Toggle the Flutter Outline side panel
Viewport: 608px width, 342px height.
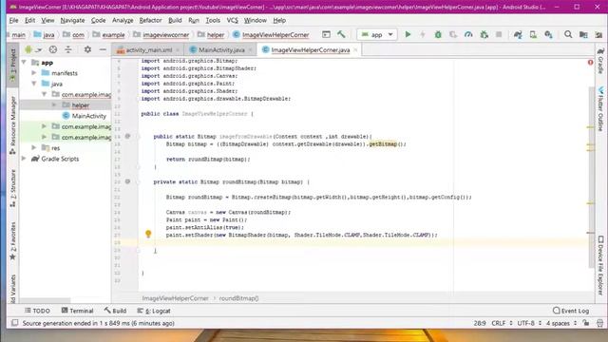coord(600,109)
